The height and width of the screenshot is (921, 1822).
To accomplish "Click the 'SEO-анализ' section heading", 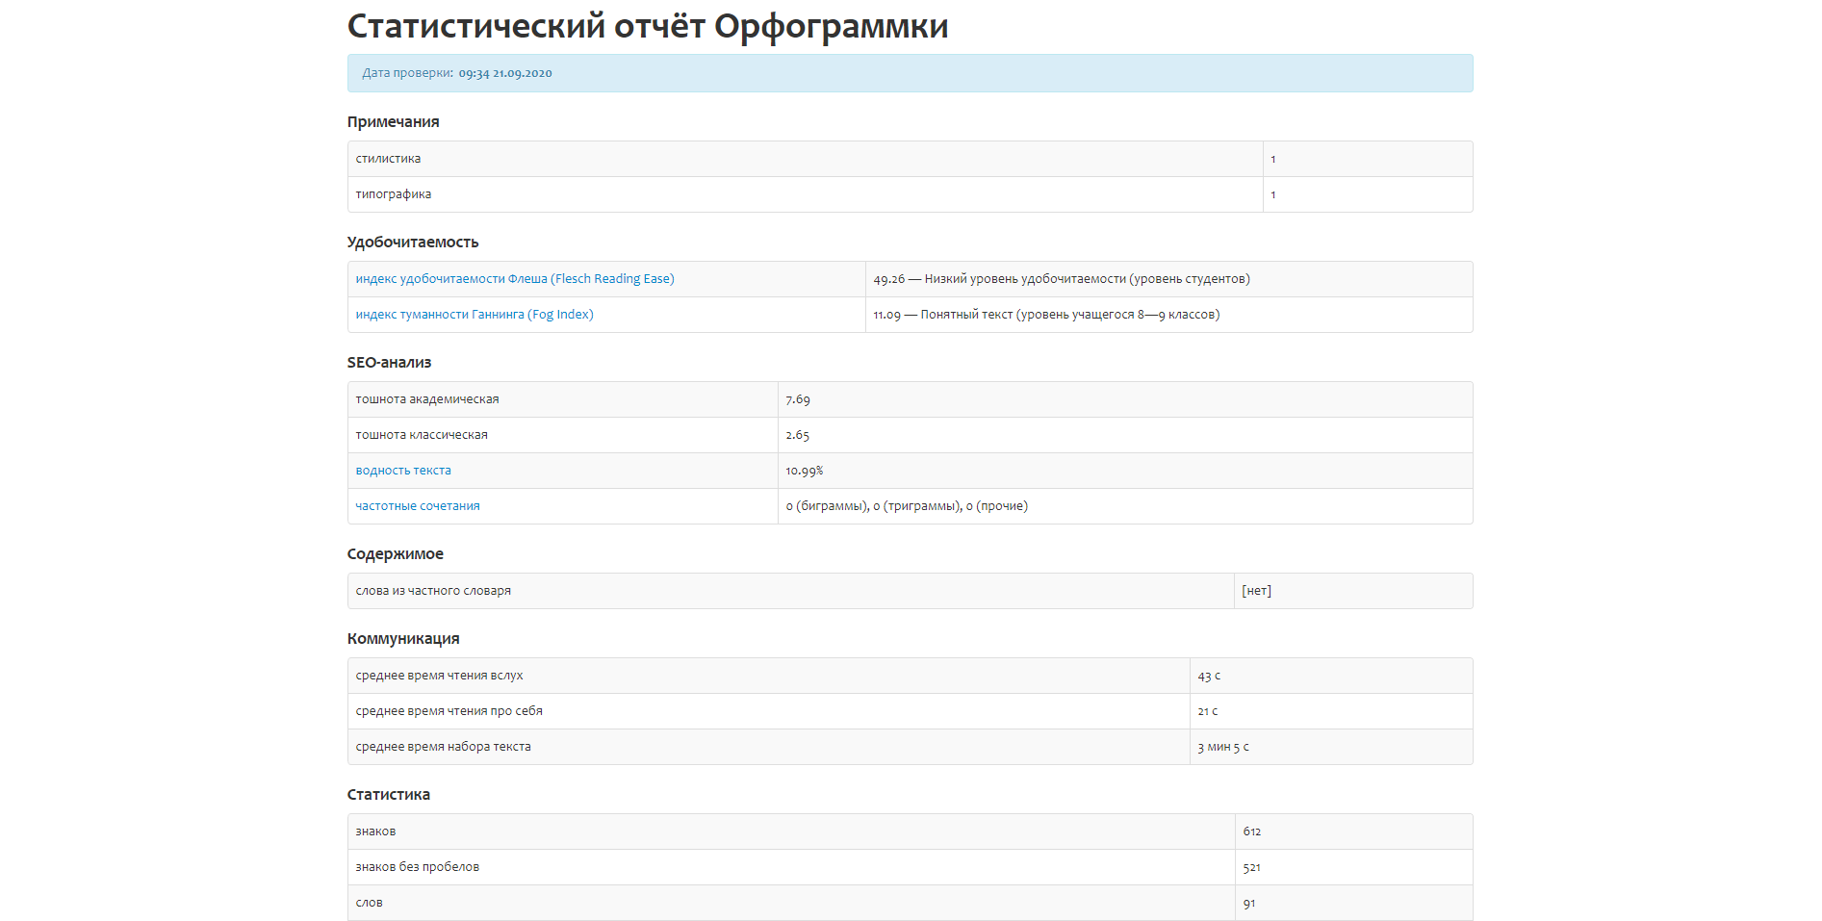I will [x=390, y=363].
